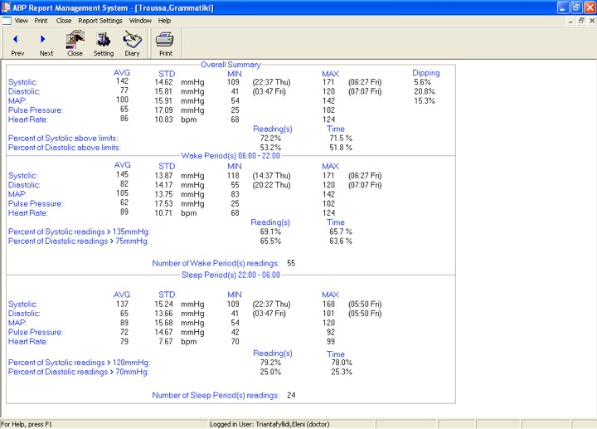Click the 69.1% wake systolic readings value
The width and height of the screenshot is (597, 429).
(x=270, y=232)
